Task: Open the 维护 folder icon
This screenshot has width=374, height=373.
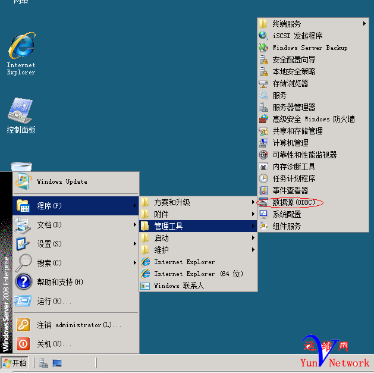Action: (144, 250)
